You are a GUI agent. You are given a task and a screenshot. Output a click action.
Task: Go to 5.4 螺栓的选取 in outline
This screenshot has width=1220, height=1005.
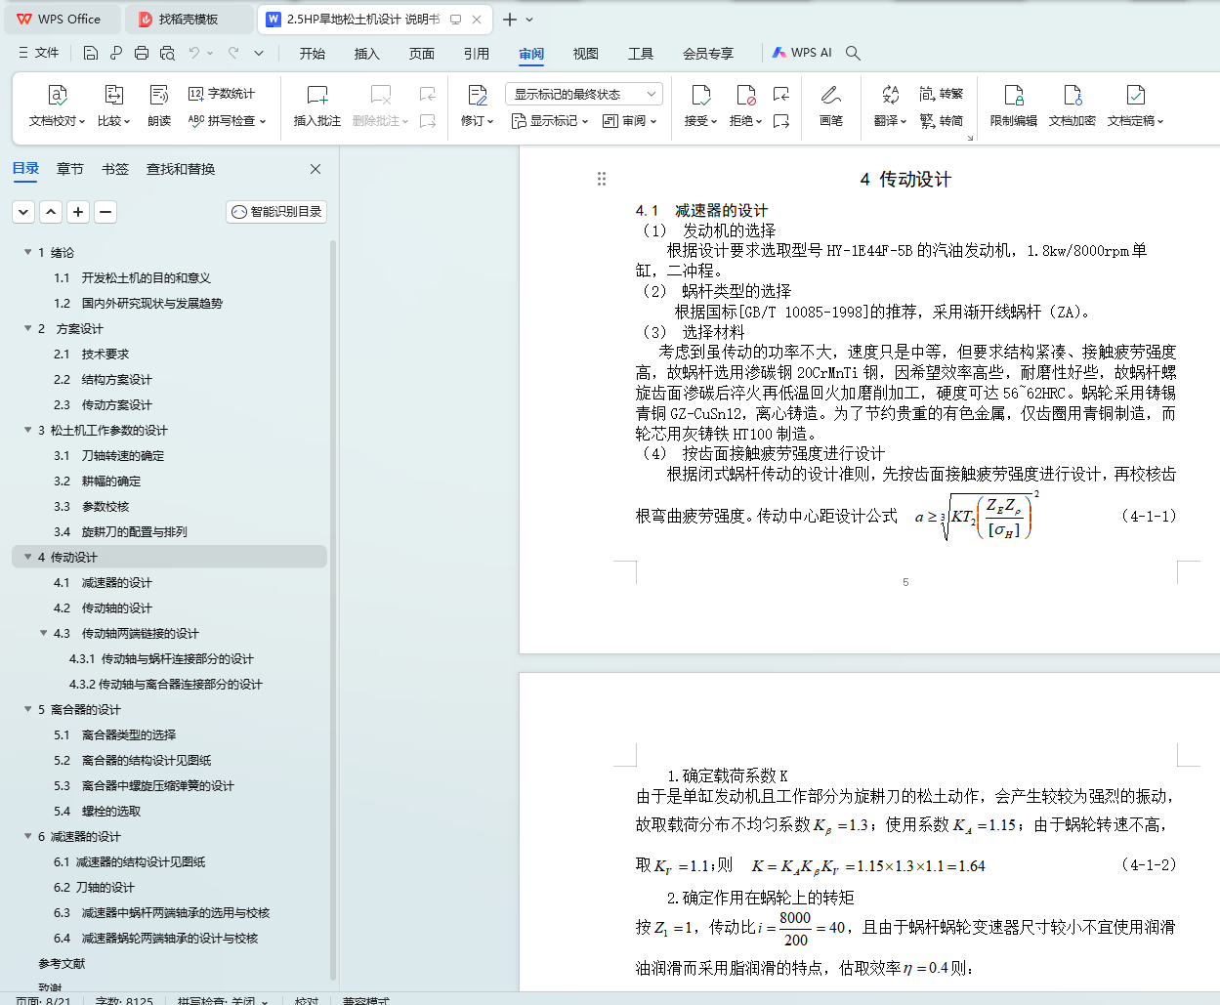point(97,811)
